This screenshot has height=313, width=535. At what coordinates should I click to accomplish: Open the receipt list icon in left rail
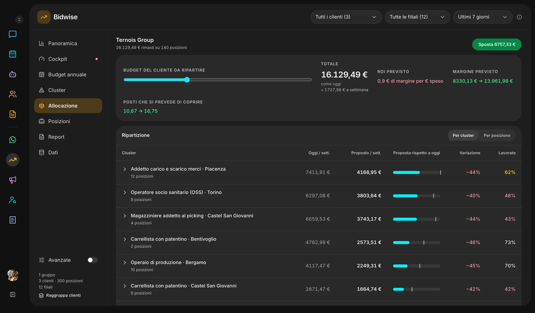[13, 220]
